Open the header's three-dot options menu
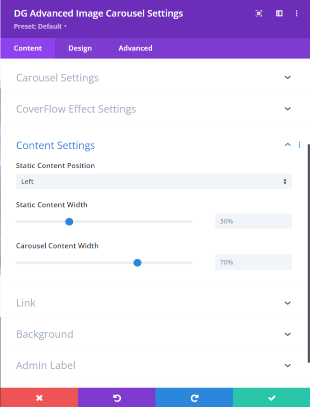The image size is (310, 407). pyautogui.click(x=296, y=14)
